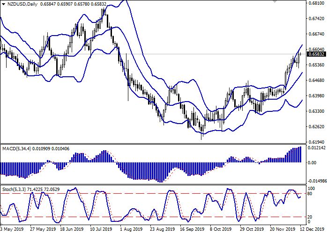
Task: Select the 10 Jul 2019 date label
Action: point(102,230)
